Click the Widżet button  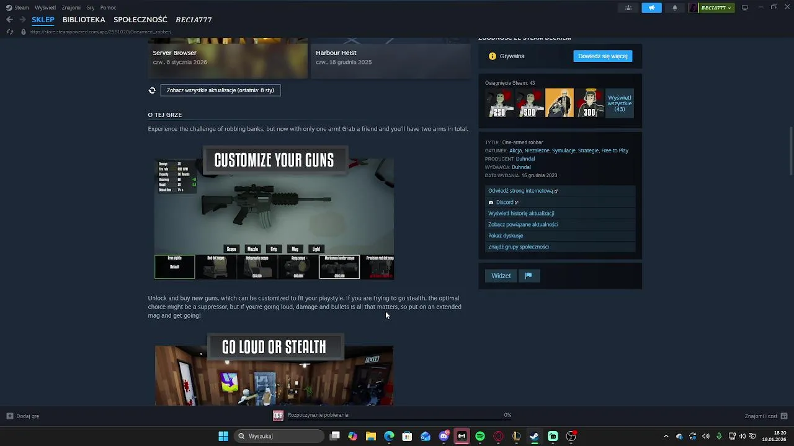point(501,276)
